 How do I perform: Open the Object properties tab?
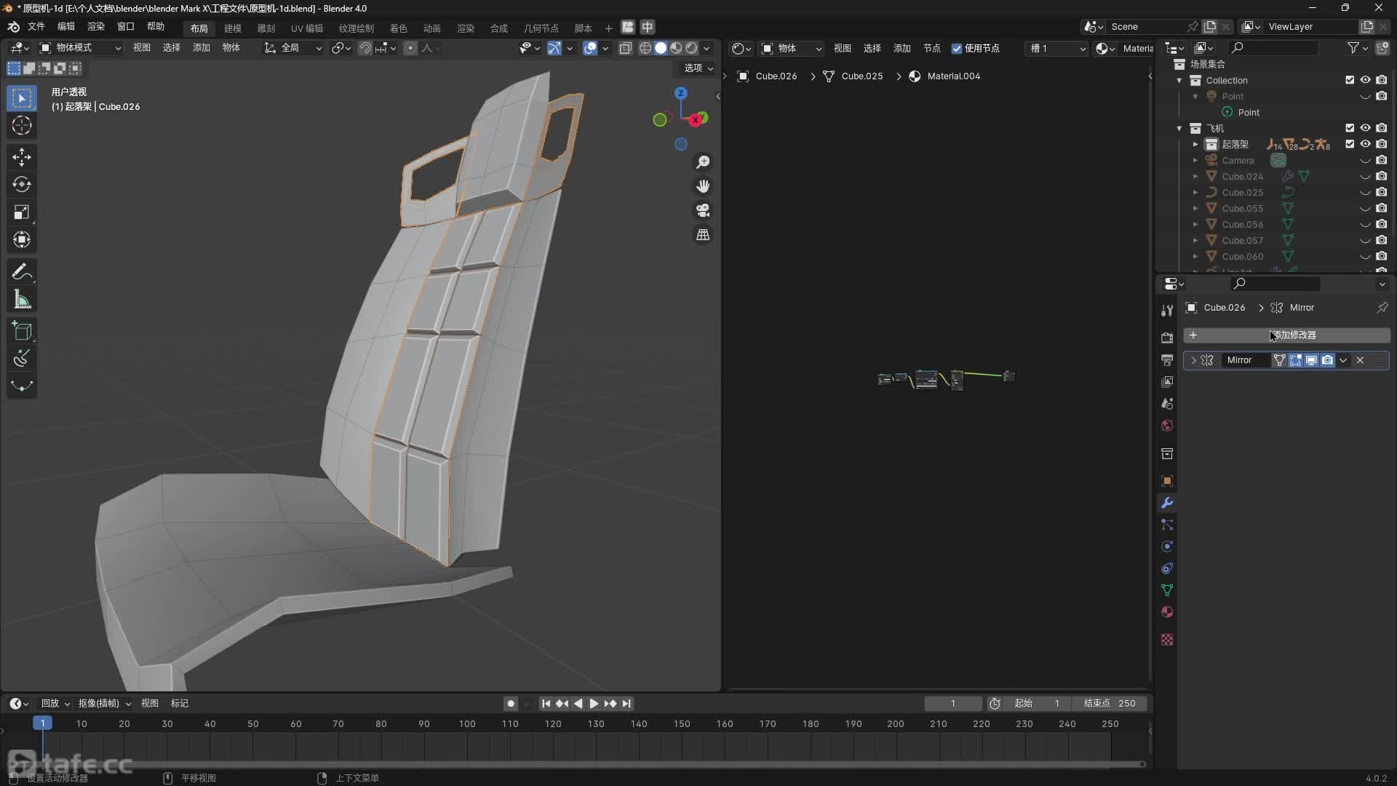click(x=1167, y=481)
